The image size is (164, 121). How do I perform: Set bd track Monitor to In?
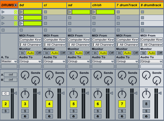click(22, 53)
